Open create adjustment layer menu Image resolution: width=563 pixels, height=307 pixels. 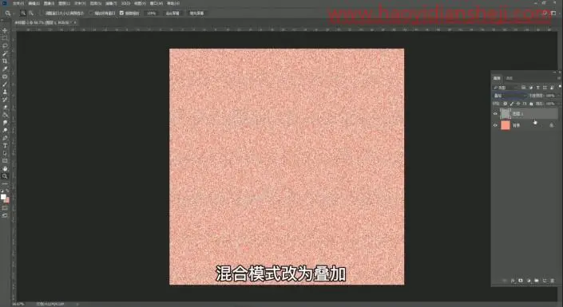click(x=529, y=281)
